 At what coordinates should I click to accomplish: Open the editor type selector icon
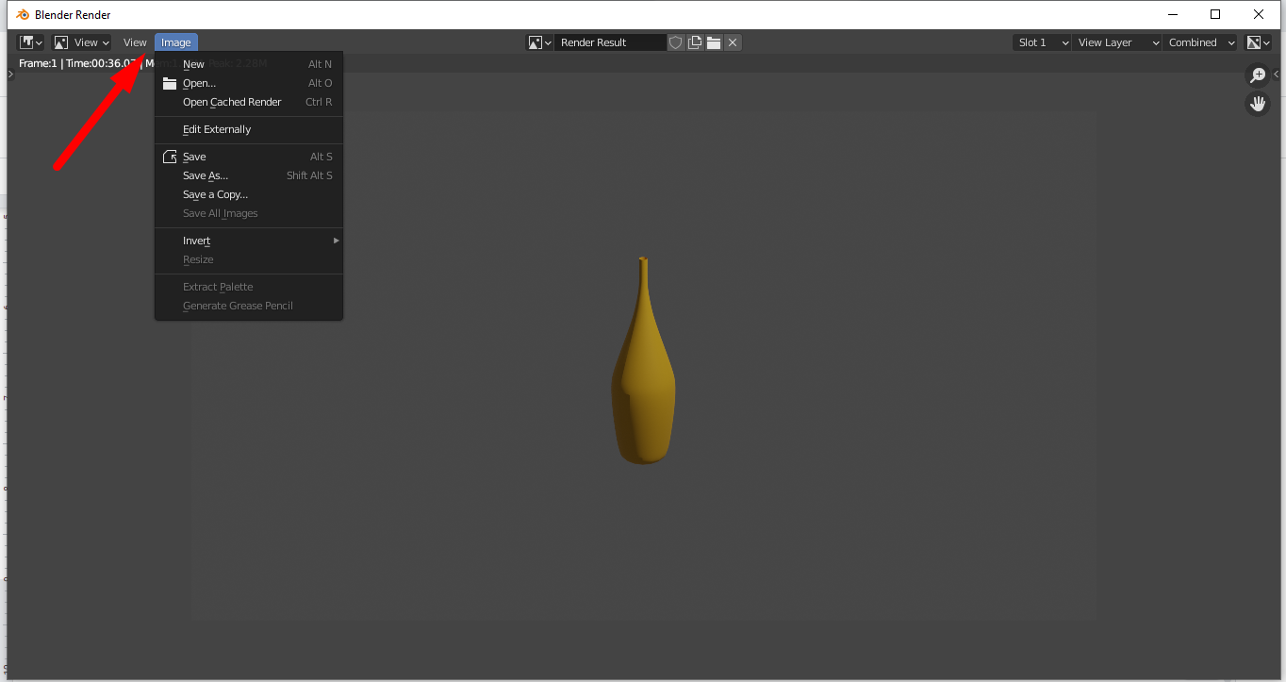tap(29, 42)
